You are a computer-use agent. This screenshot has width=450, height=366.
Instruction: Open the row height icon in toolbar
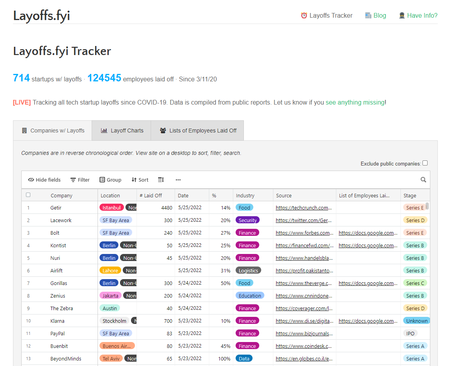click(x=161, y=180)
